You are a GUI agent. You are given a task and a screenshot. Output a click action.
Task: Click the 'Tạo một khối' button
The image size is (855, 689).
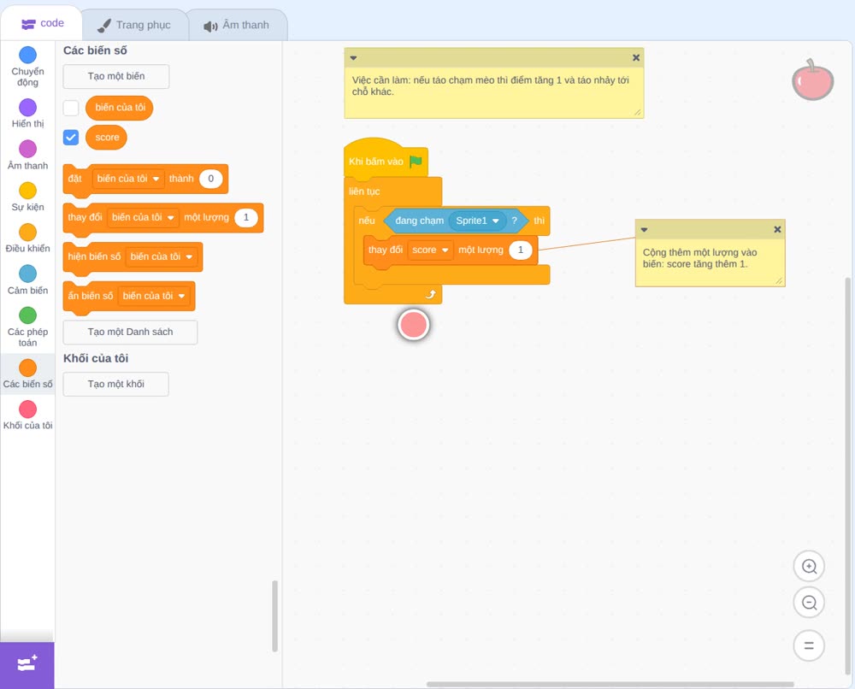click(116, 385)
